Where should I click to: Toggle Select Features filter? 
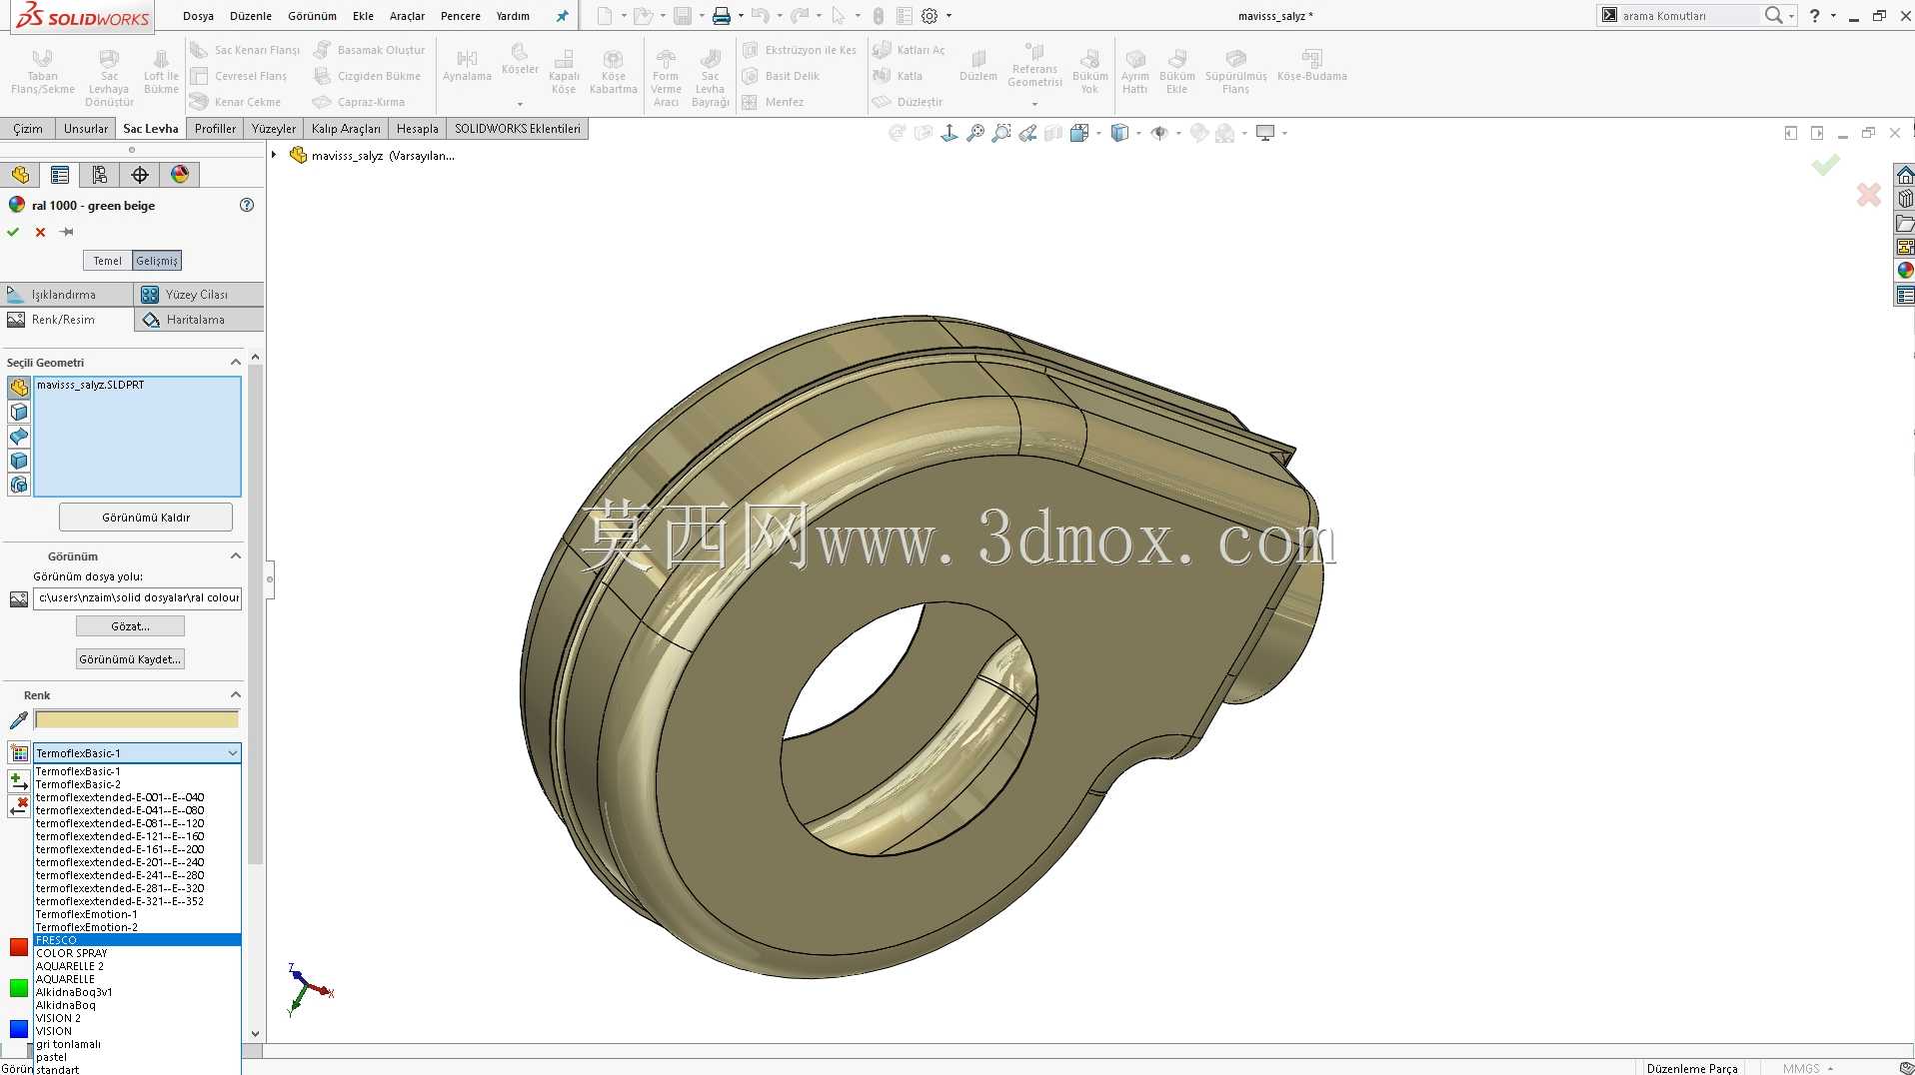19,485
